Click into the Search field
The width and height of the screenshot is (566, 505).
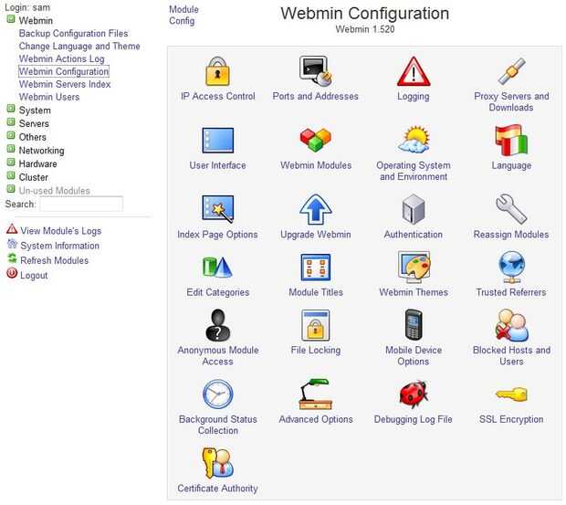81,204
